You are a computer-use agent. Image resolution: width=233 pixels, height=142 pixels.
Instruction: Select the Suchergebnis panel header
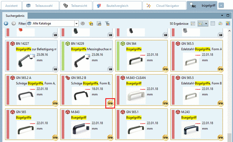point(15,16)
